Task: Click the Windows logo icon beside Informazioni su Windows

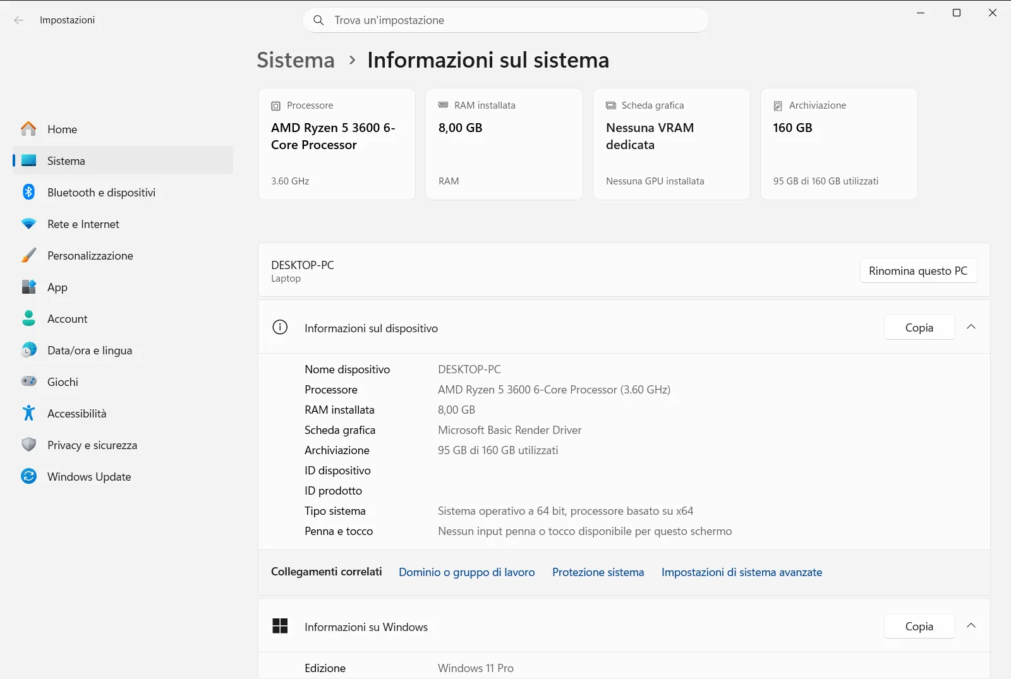Action: pyautogui.click(x=280, y=626)
